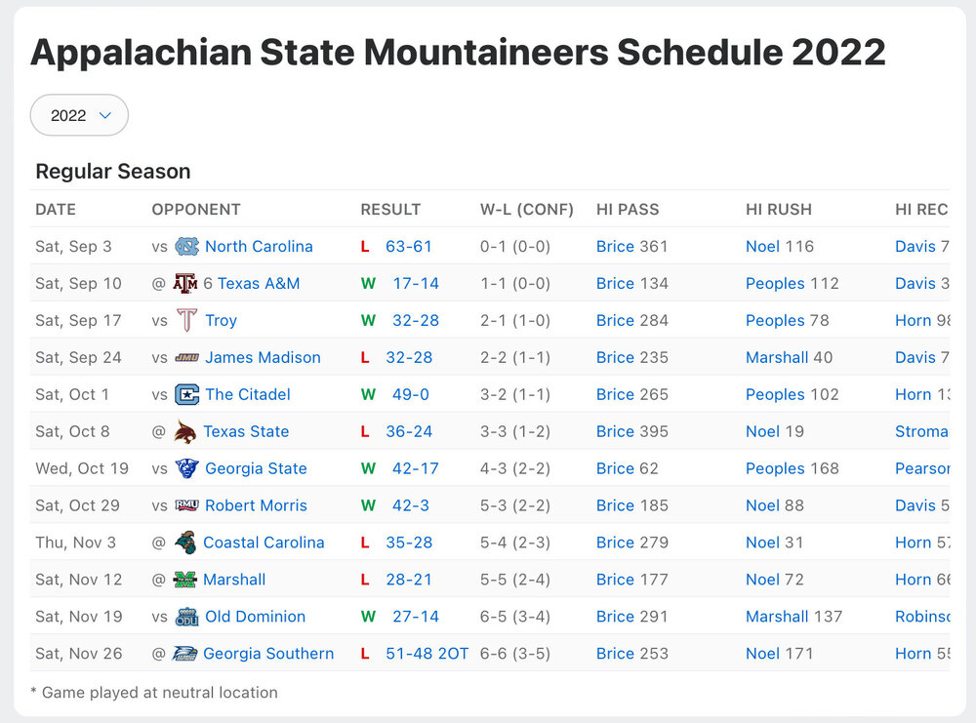Click the Georgia State panther logo
The height and width of the screenshot is (723, 976).
[186, 469]
